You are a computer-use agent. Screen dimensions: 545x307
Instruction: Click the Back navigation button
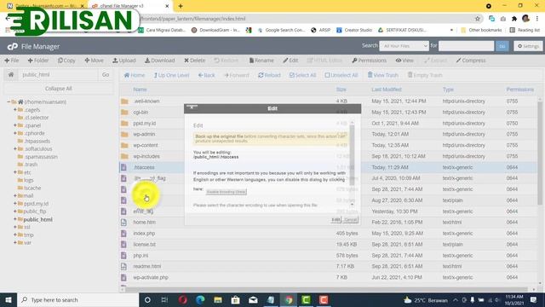click(206, 75)
